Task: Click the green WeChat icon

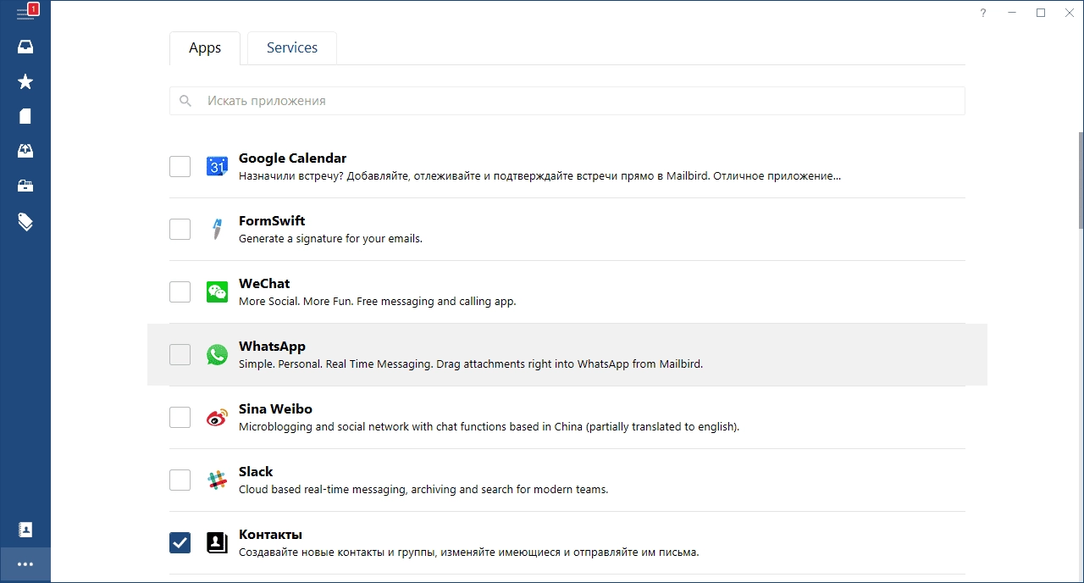Action: point(217,291)
